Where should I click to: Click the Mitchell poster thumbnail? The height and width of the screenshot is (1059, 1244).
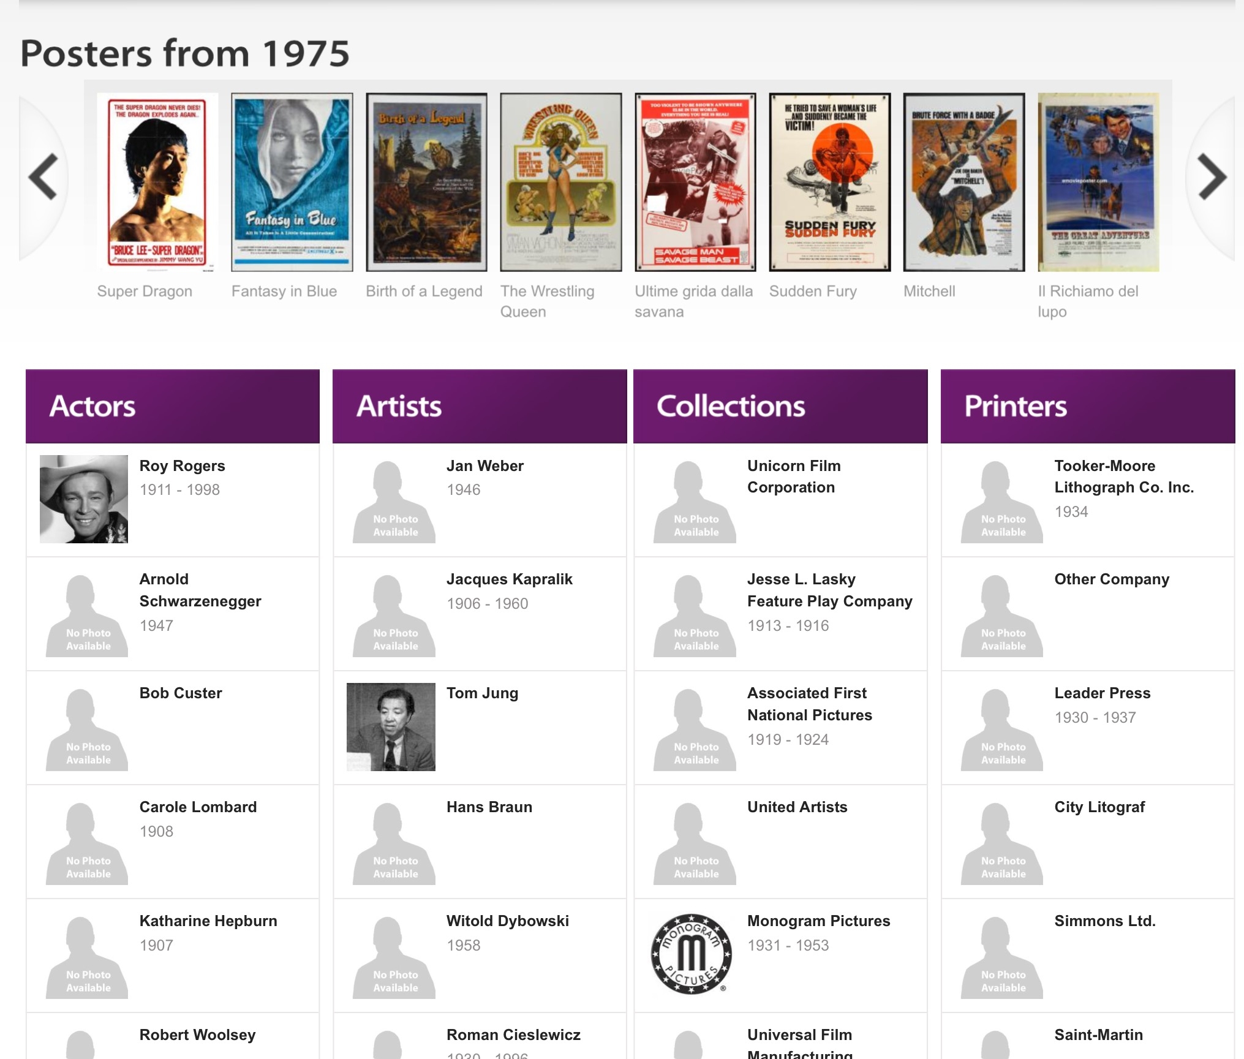pyautogui.click(x=963, y=182)
